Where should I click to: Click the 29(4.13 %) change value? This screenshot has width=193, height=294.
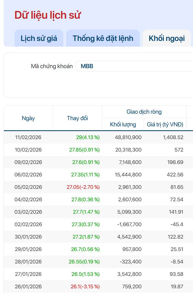(x=88, y=137)
